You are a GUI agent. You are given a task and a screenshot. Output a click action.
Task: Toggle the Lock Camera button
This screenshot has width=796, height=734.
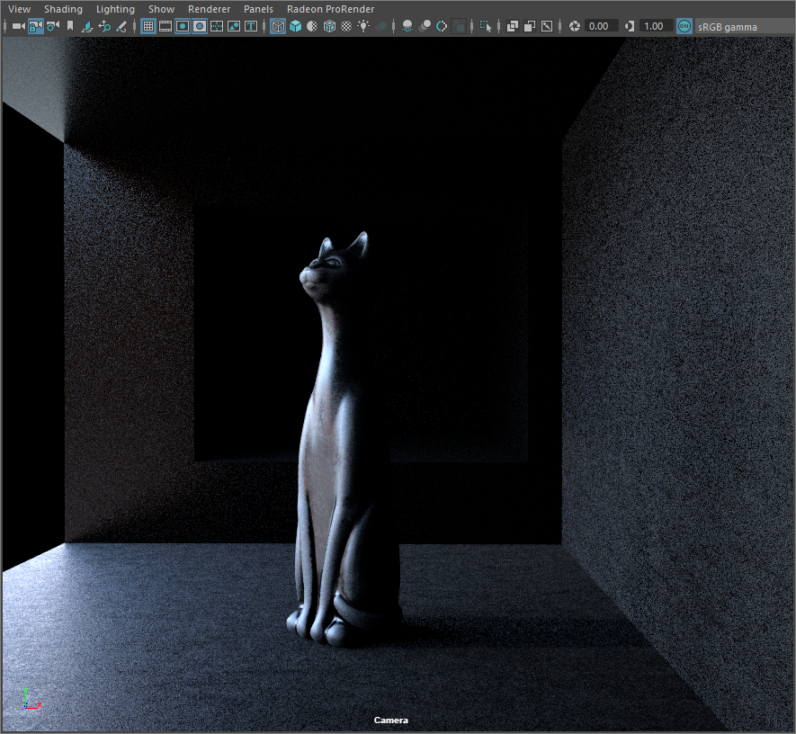(x=36, y=26)
